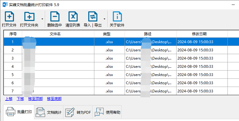Expand the dropdown arrow beside 导入 | 导出
The height and width of the screenshot is (121, 239).
[x=104, y=19]
